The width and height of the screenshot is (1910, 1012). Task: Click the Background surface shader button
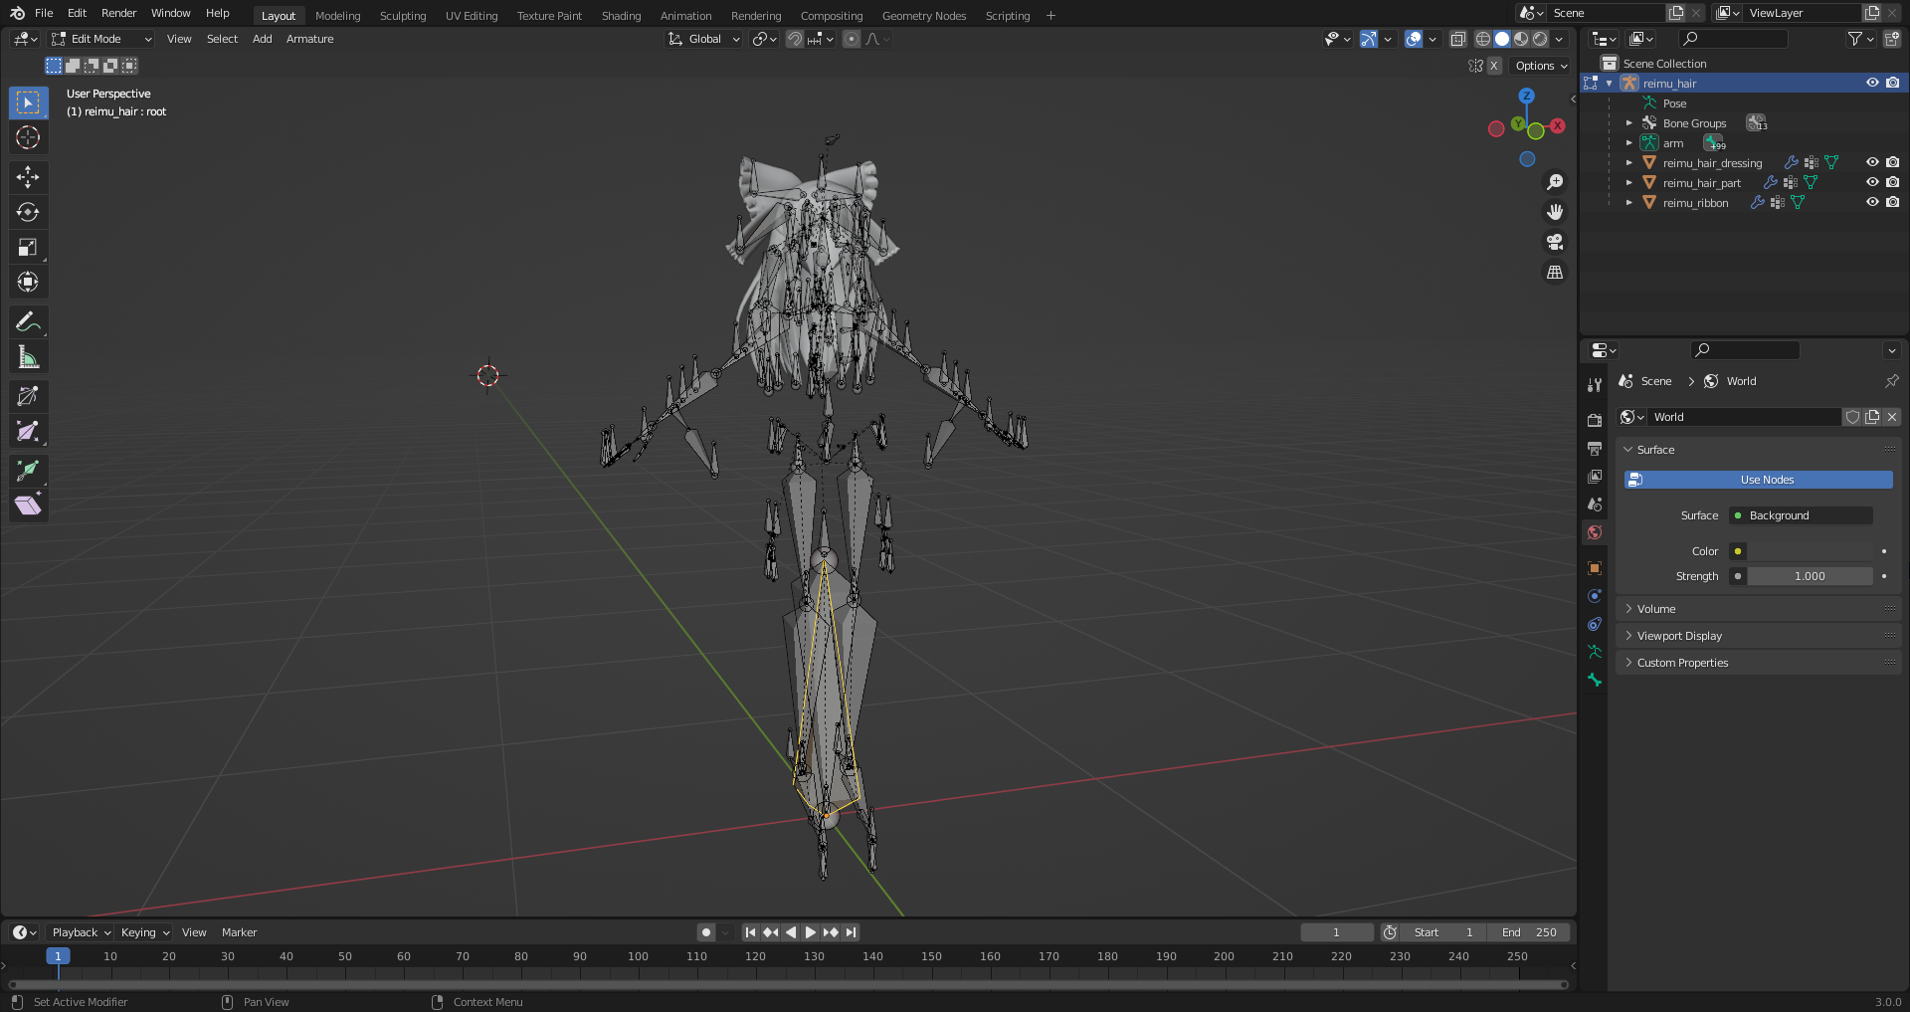click(1801, 515)
